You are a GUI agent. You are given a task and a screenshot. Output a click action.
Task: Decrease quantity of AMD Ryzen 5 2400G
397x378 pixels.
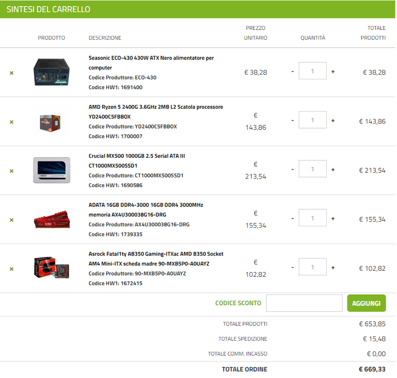(x=292, y=120)
